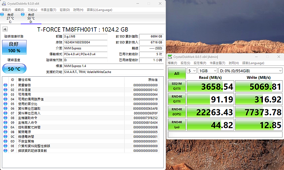
Task: Open the 說明(H) menu in CrystalDiskMark
Action: (x=234, y=63)
